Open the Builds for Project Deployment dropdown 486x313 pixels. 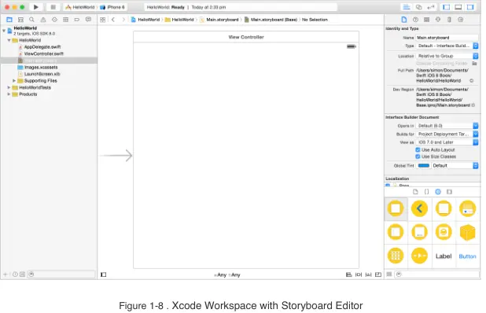tap(447, 134)
